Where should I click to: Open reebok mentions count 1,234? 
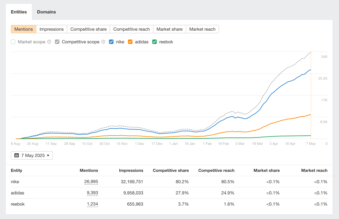click(x=92, y=204)
